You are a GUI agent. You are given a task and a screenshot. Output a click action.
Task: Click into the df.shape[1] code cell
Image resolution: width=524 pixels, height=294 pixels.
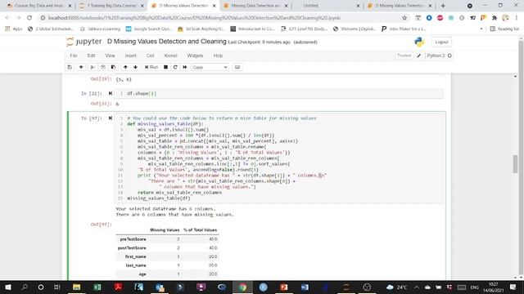click(279, 94)
